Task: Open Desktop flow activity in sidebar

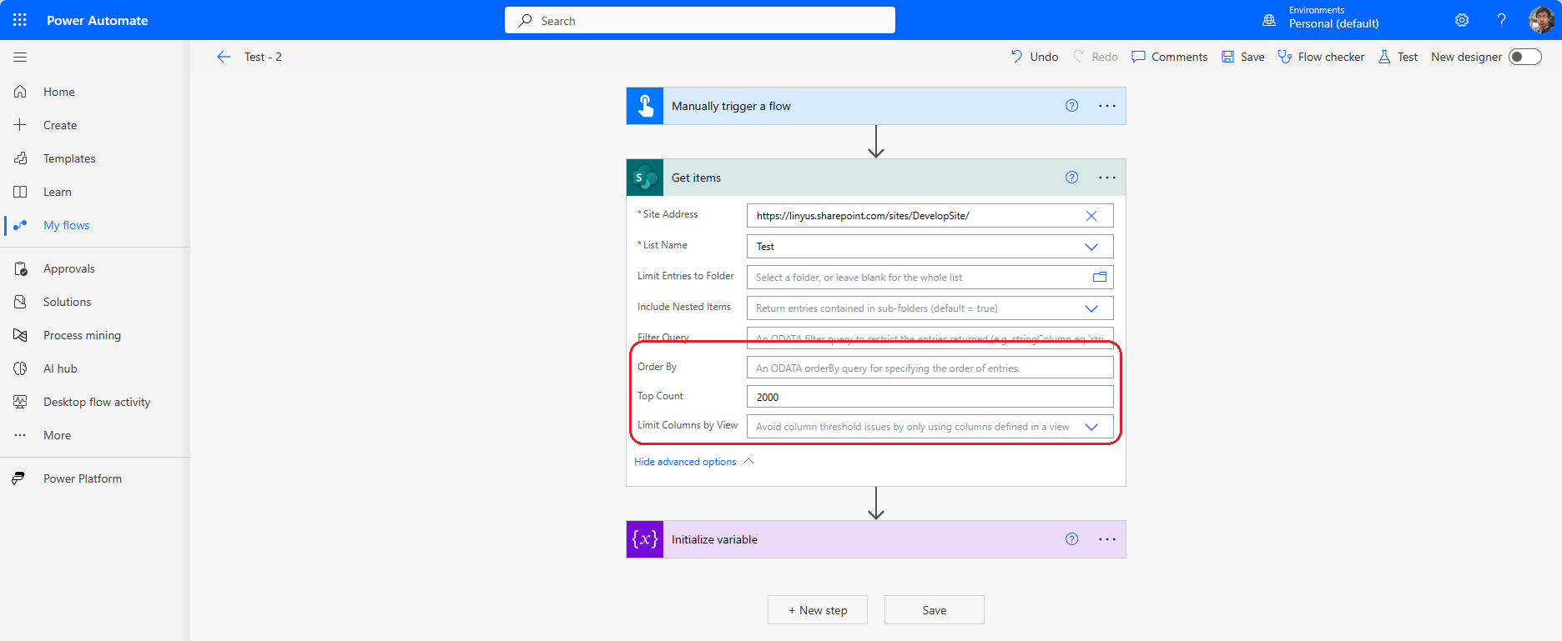Action: 95,402
